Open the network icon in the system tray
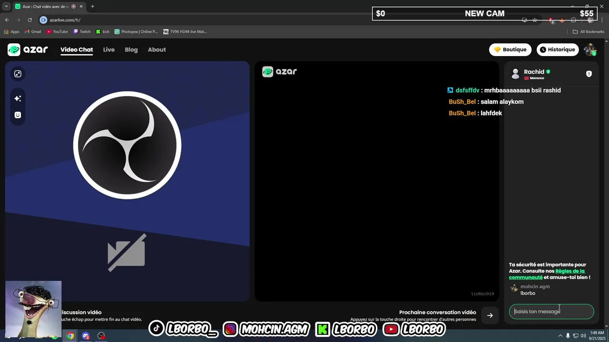Viewport: 609px width, 342px height. tap(575, 336)
